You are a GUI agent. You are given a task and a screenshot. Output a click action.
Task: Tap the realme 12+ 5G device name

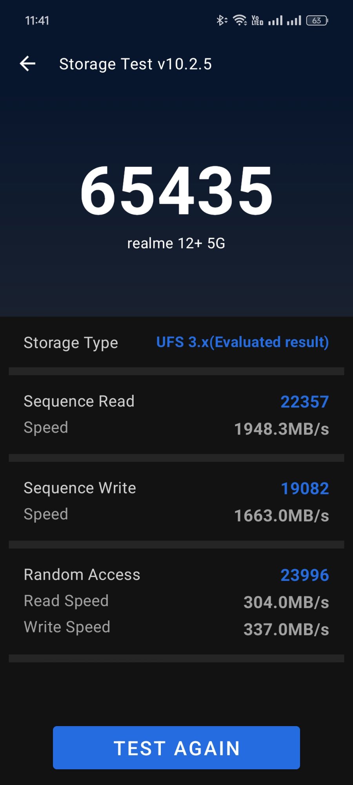click(x=176, y=243)
